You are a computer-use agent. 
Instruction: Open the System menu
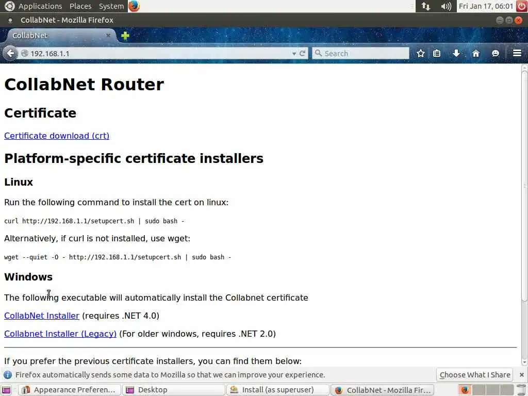(111, 6)
